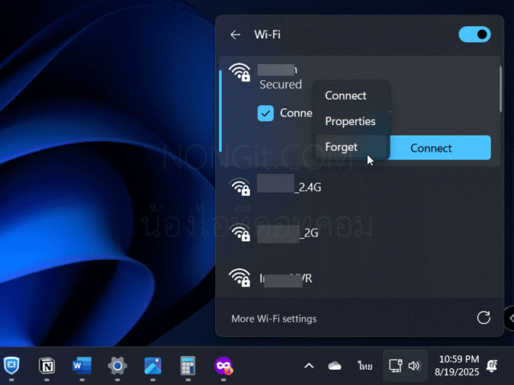Go back using the Wi-Fi panel arrow
This screenshot has height=385, width=514.
[x=235, y=34]
